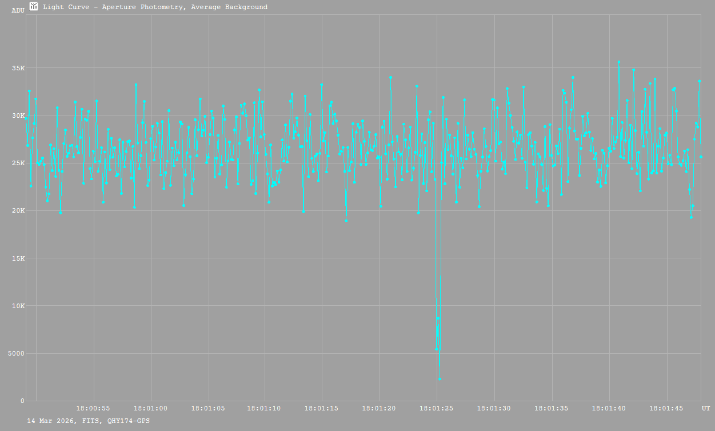Click the 18:01:00 time axis tick label
Screen dimensions: 715x431
[x=151, y=409]
